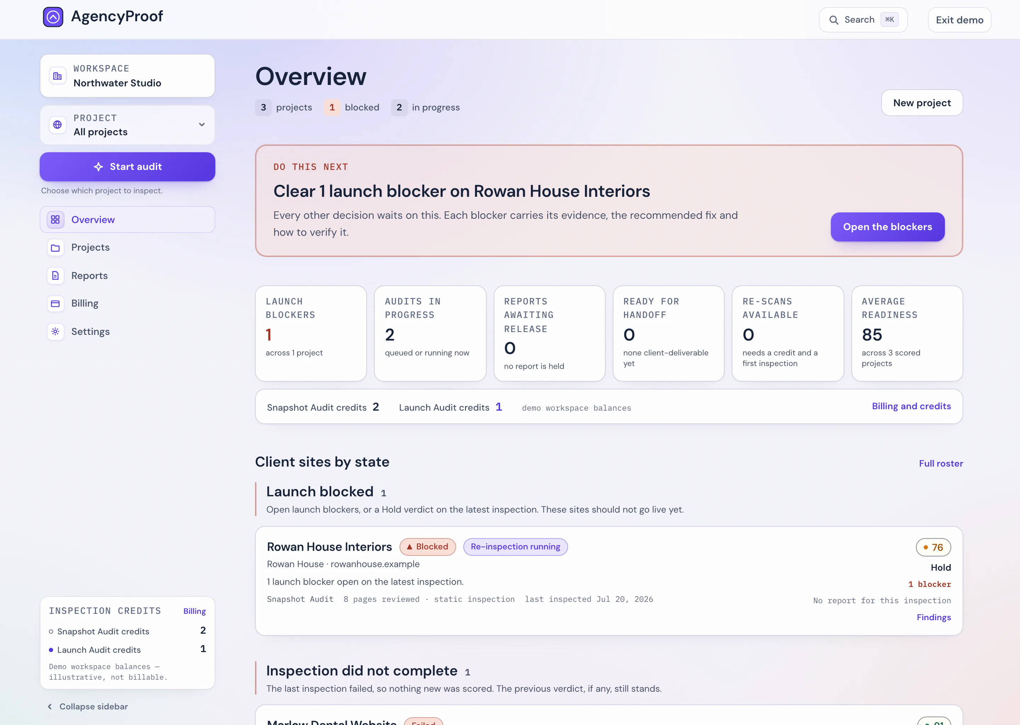Click the project globe icon
The height and width of the screenshot is (725, 1020).
(x=58, y=125)
